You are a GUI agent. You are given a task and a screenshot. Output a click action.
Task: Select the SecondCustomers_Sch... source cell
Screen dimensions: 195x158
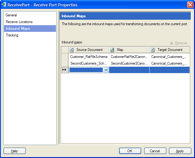coord(89,63)
